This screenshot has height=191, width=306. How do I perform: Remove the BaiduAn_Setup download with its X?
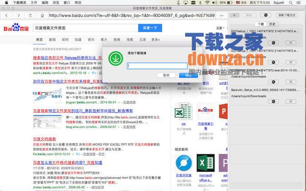[x=291, y=101]
